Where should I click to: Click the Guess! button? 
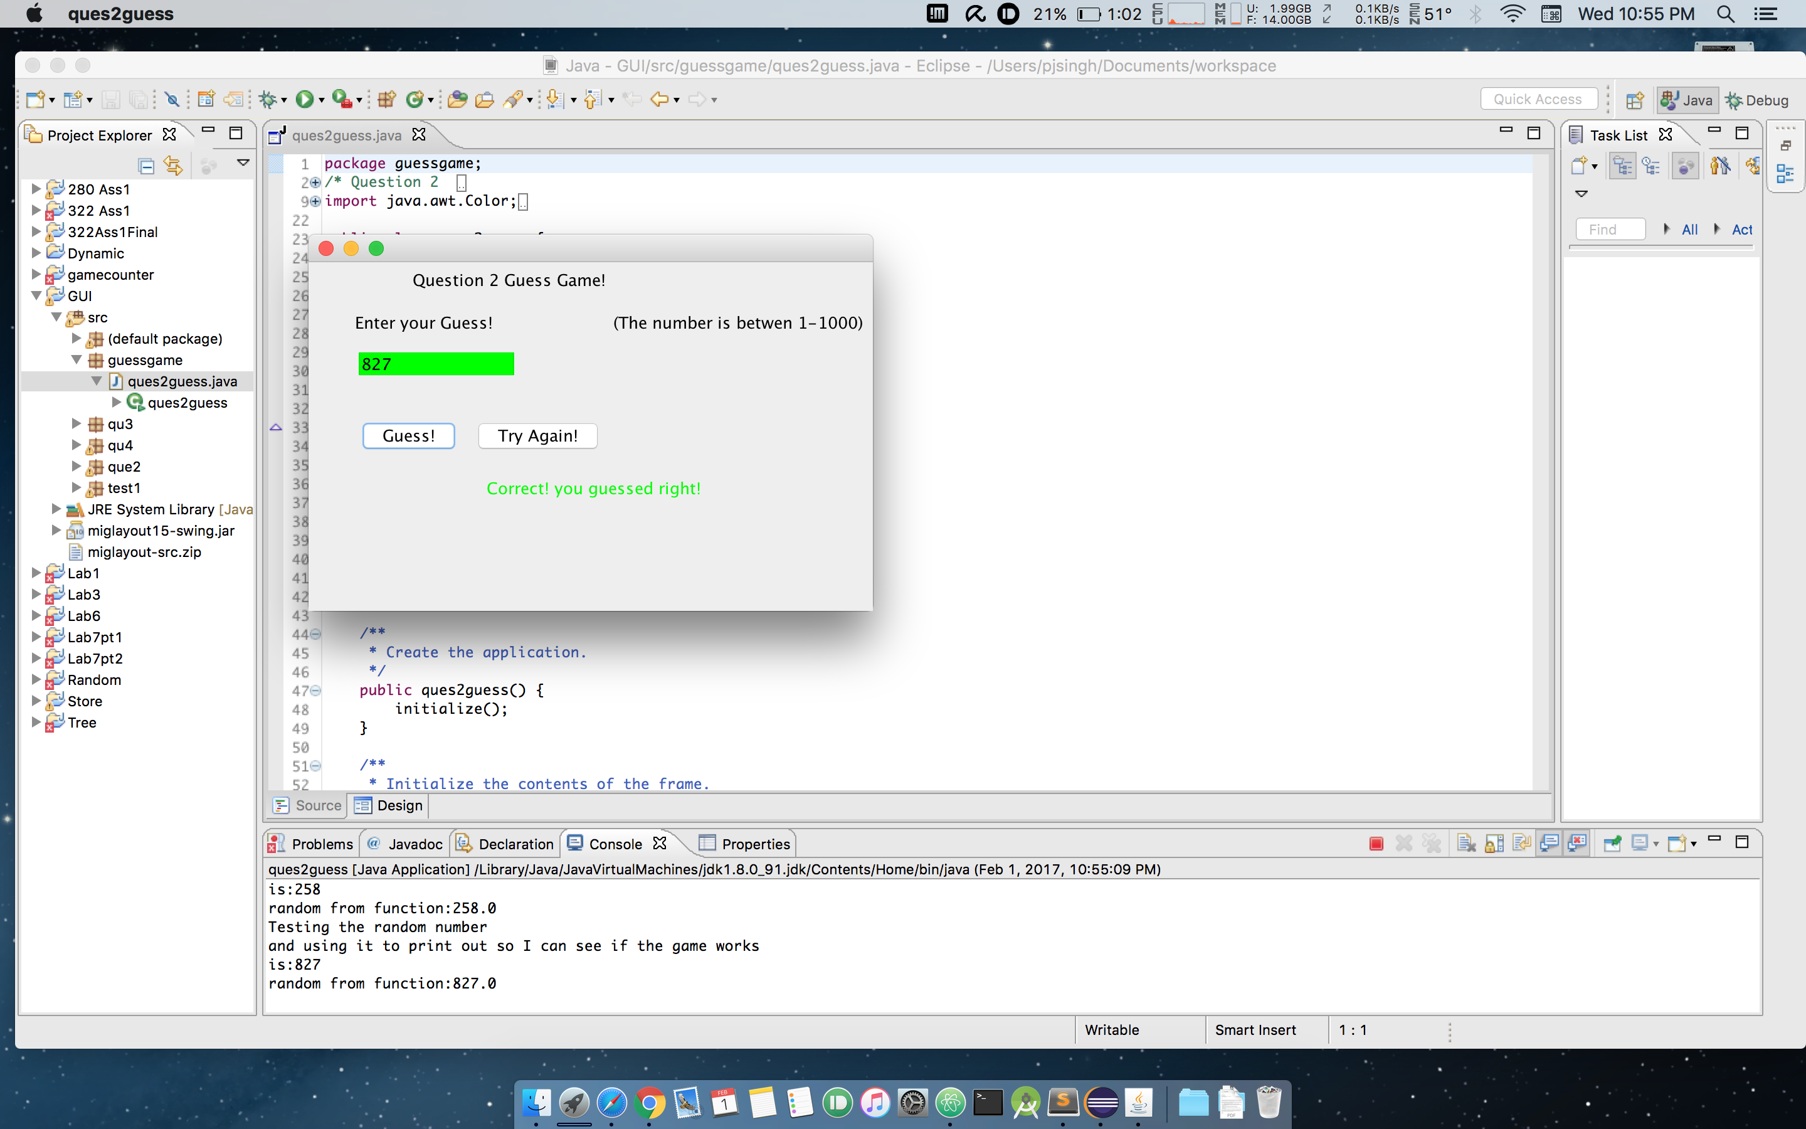point(408,435)
